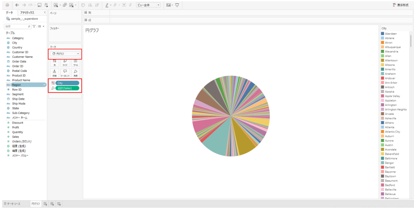
Task: Select the 合計(Sales) pill on Marks
Action: (x=67, y=88)
